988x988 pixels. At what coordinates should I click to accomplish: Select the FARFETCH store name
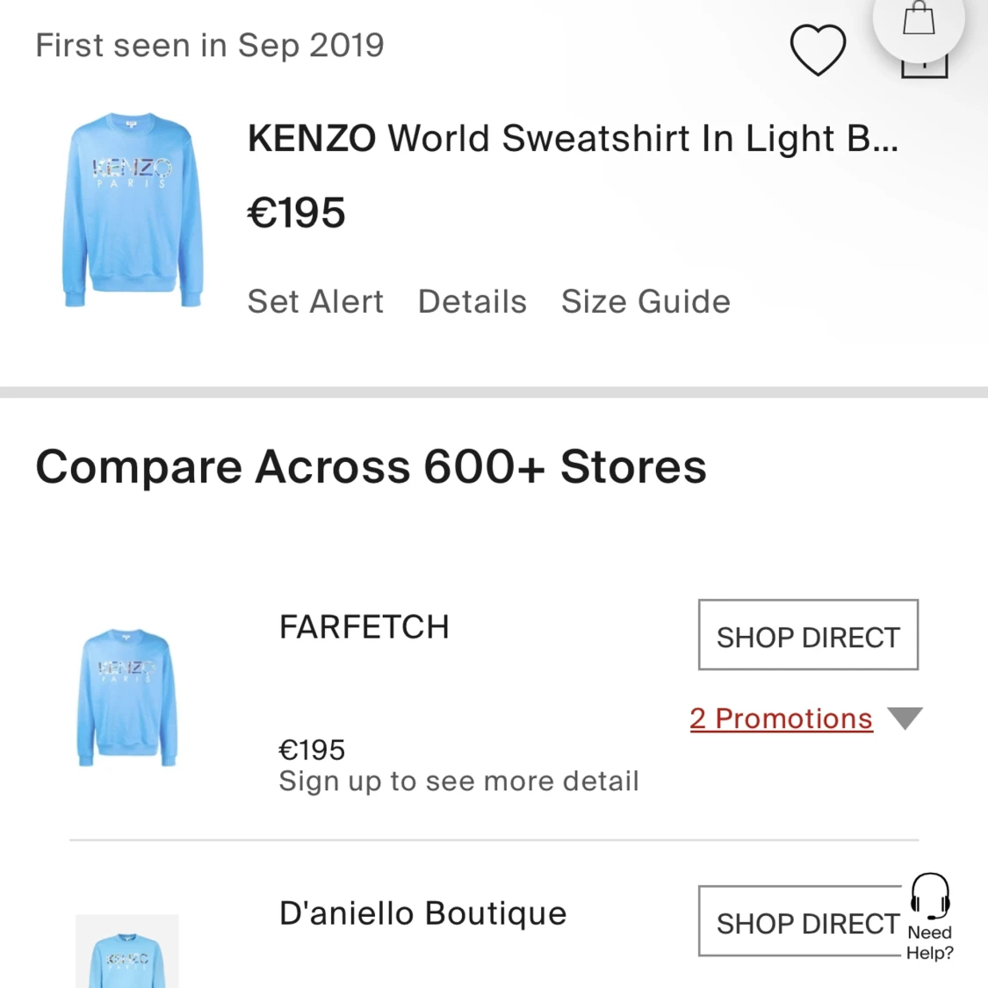click(x=364, y=627)
